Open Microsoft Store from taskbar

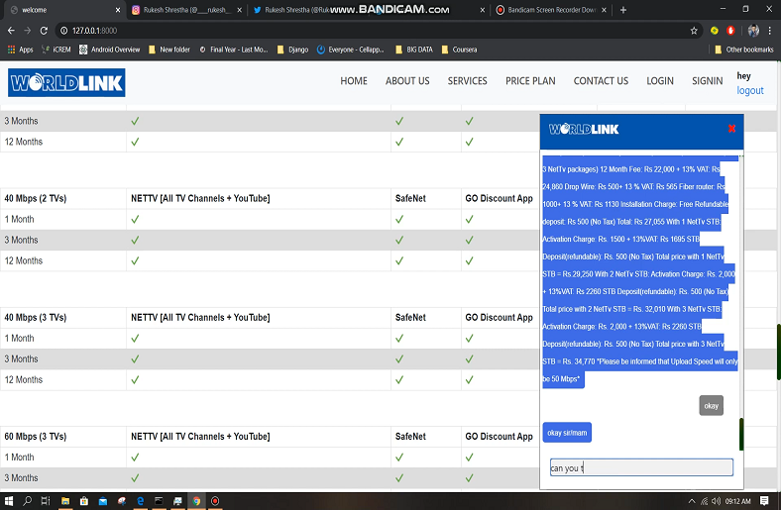(84, 501)
